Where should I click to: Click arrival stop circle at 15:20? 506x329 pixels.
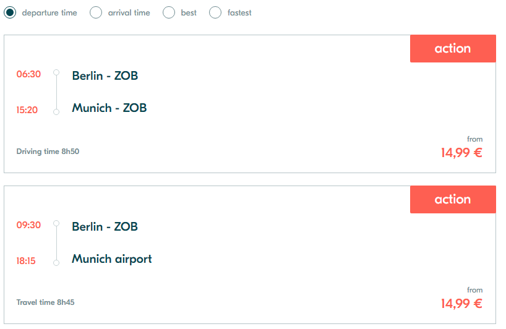tap(56, 112)
